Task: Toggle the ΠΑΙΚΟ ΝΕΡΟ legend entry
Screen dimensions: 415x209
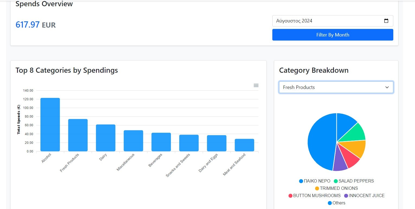Action: [315, 181]
